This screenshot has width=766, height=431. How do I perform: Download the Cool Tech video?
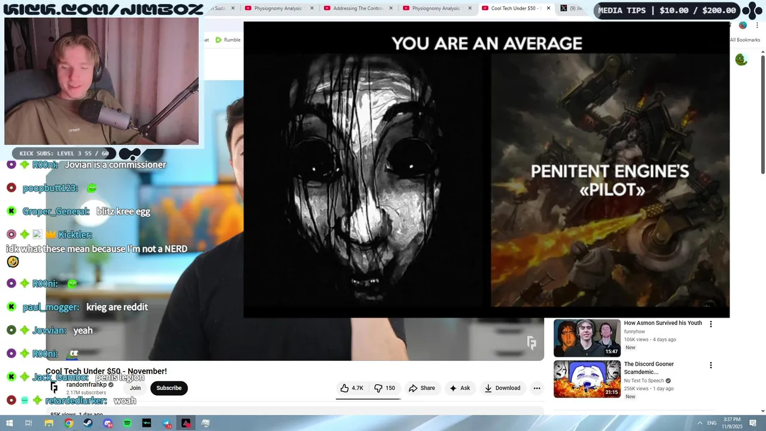tap(502, 388)
